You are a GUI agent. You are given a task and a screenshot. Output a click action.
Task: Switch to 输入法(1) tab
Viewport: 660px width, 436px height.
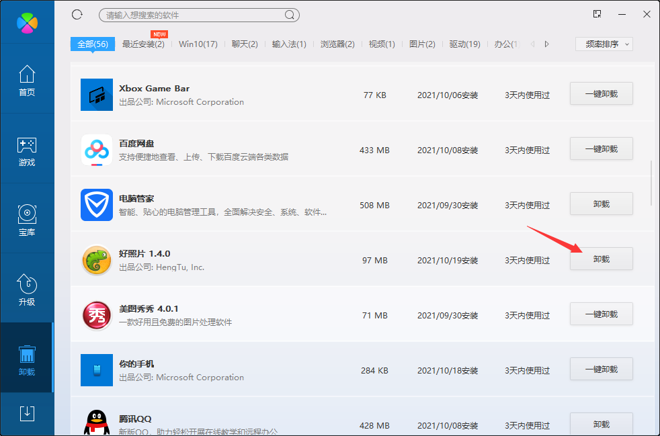coord(289,44)
